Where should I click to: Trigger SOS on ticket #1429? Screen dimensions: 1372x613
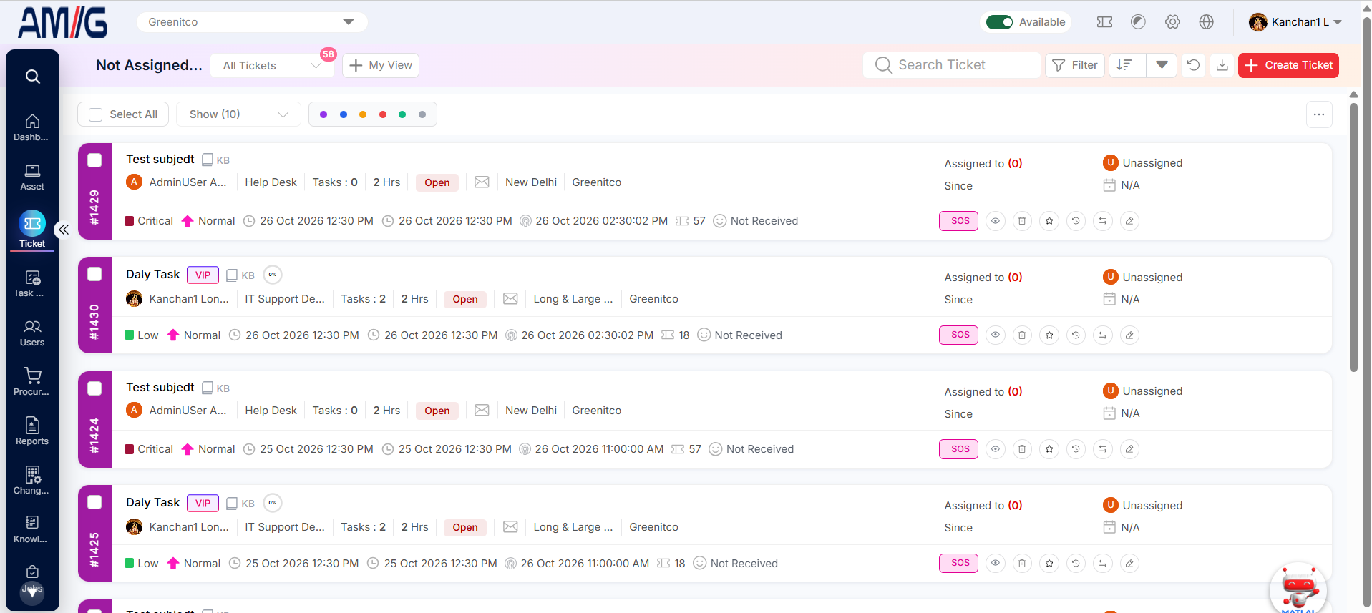click(x=959, y=221)
